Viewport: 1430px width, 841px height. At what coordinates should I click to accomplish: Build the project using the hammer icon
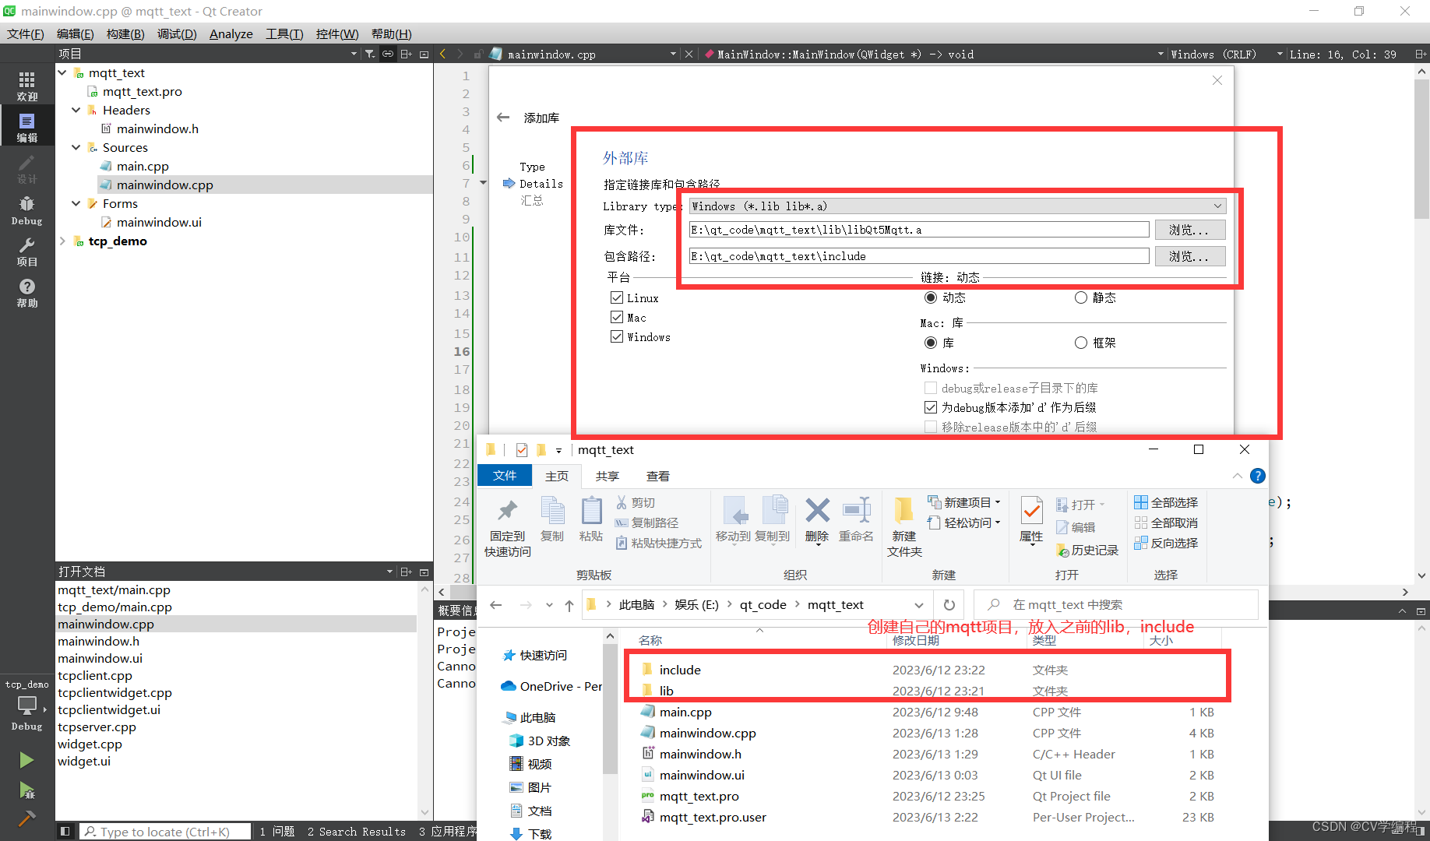(26, 819)
